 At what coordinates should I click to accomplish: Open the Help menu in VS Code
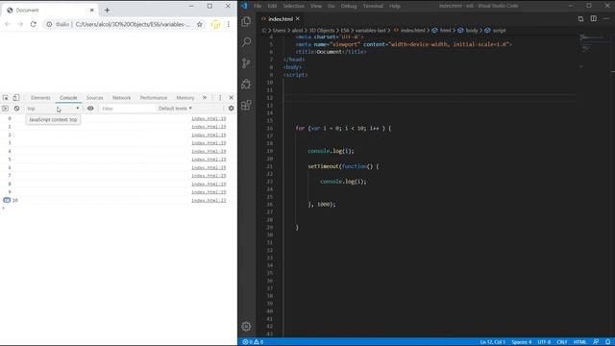tap(395, 6)
